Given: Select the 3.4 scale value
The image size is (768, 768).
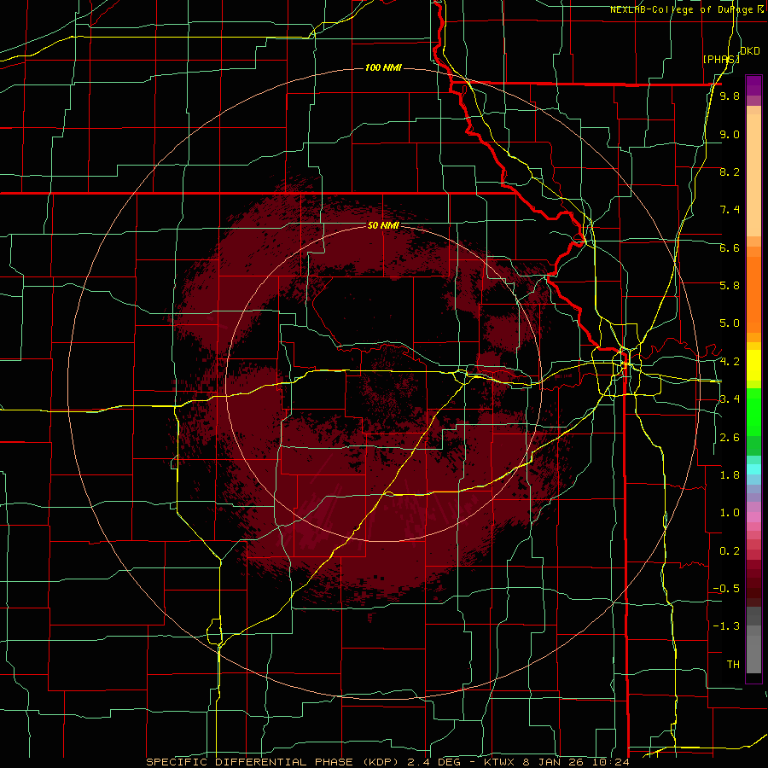Looking at the screenshot, I should point(730,399).
